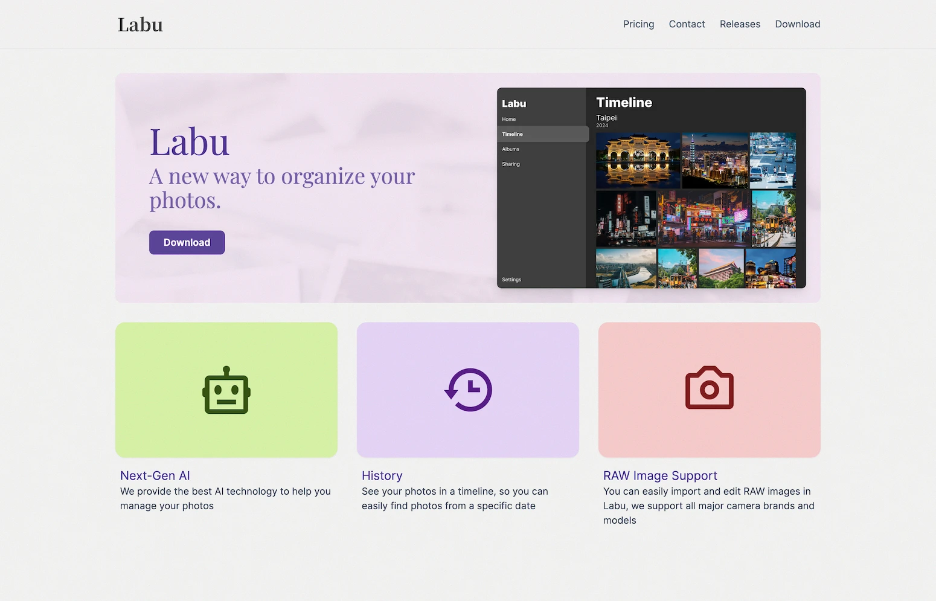936x601 pixels.
Task: Select Download in the top navigation
Action: pos(797,24)
